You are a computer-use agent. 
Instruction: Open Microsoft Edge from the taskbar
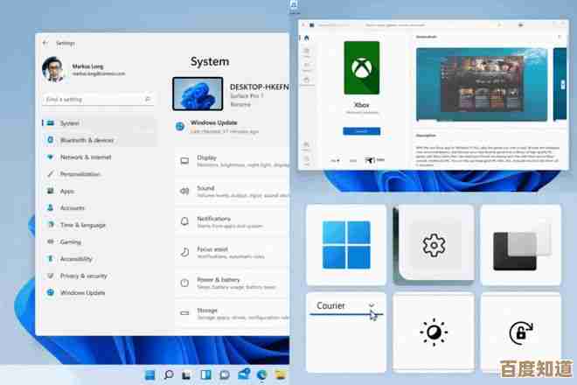(262, 374)
